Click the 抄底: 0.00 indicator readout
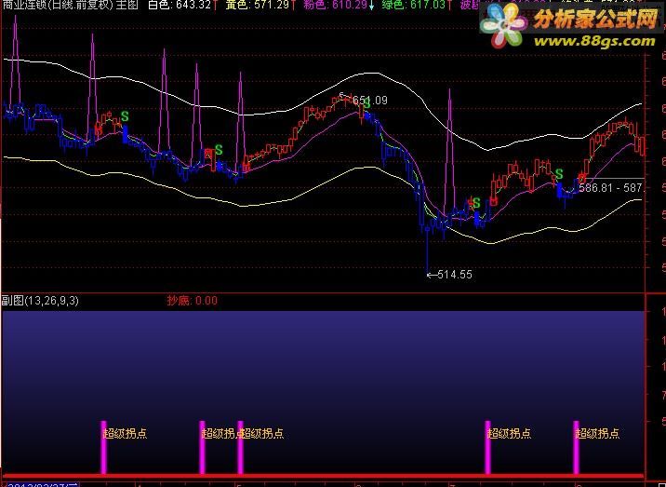Screen dimensions: 666x487 pyautogui.click(x=192, y=301)
